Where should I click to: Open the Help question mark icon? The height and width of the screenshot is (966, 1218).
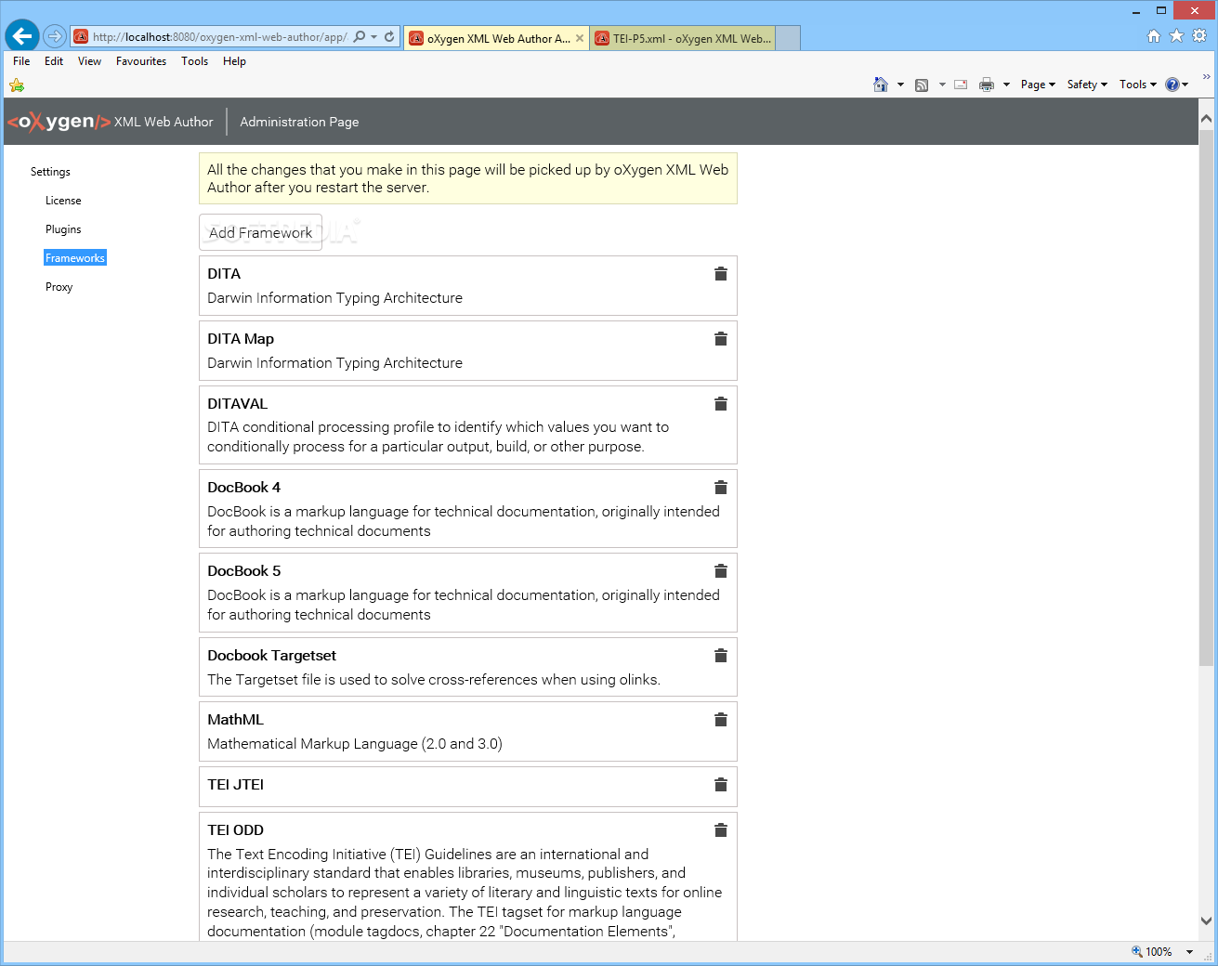pyautogui.click(x=1172, y=85)
